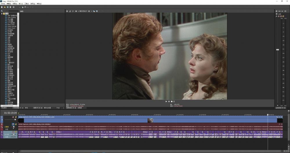Image resolution: width=290 pixels, height=153 pixels.
Task: Collapse the video FX tree root folder
Action: click(x=2, y=14)
